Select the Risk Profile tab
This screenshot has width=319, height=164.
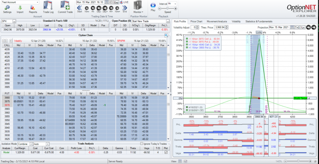coord(180,21)
